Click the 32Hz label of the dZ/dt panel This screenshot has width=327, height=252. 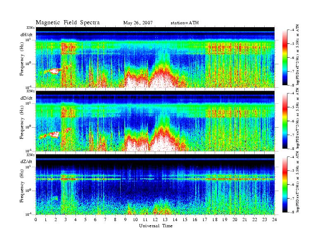coord(30,155)
